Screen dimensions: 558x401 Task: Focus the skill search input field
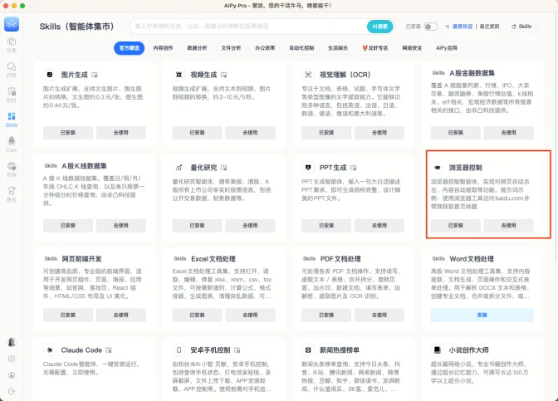tap(249, 27)
